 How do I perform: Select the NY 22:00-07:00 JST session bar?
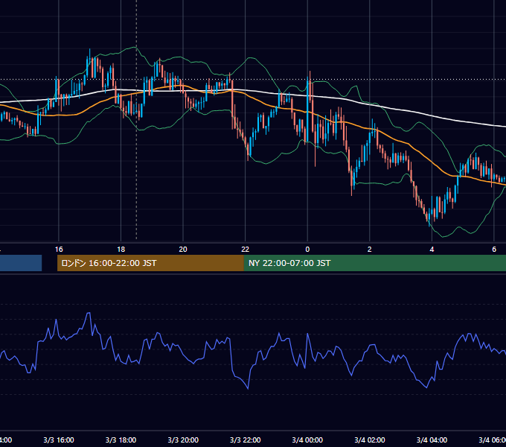pyautogui.click(x=374, y=263)
